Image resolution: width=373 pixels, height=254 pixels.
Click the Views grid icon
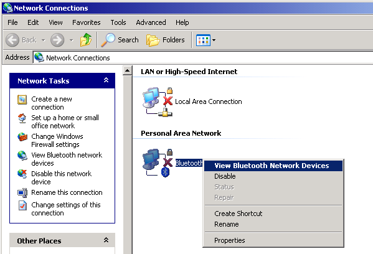click(203, 40)
